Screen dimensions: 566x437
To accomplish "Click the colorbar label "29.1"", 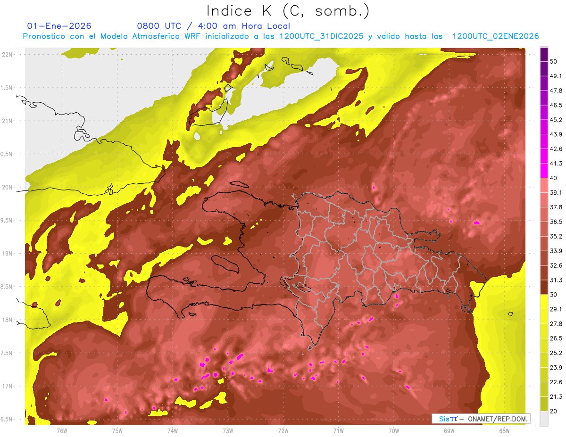I will [x=556, y=309].
